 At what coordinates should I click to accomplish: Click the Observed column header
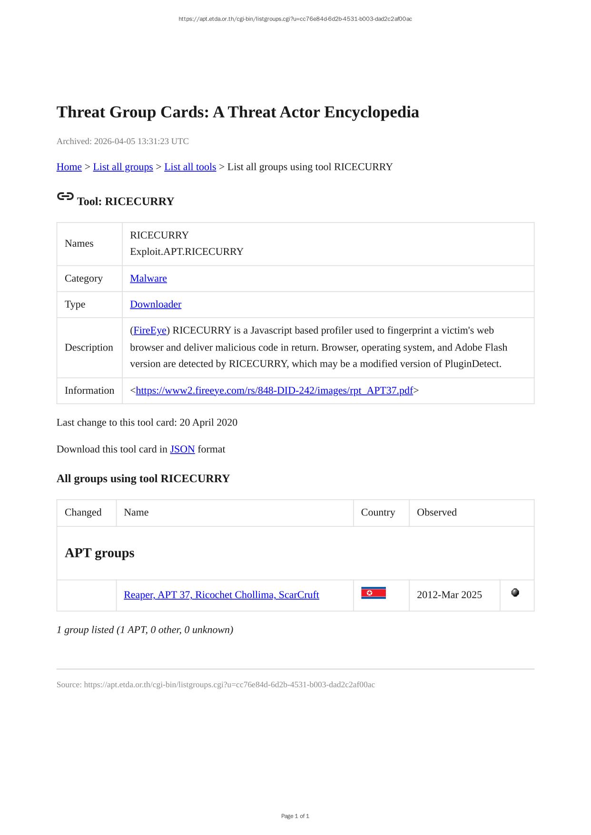[x=436, y=513]
